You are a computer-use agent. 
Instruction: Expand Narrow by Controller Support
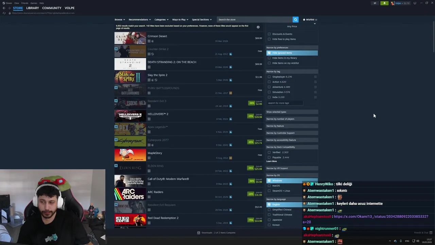(x=292, y=133)
